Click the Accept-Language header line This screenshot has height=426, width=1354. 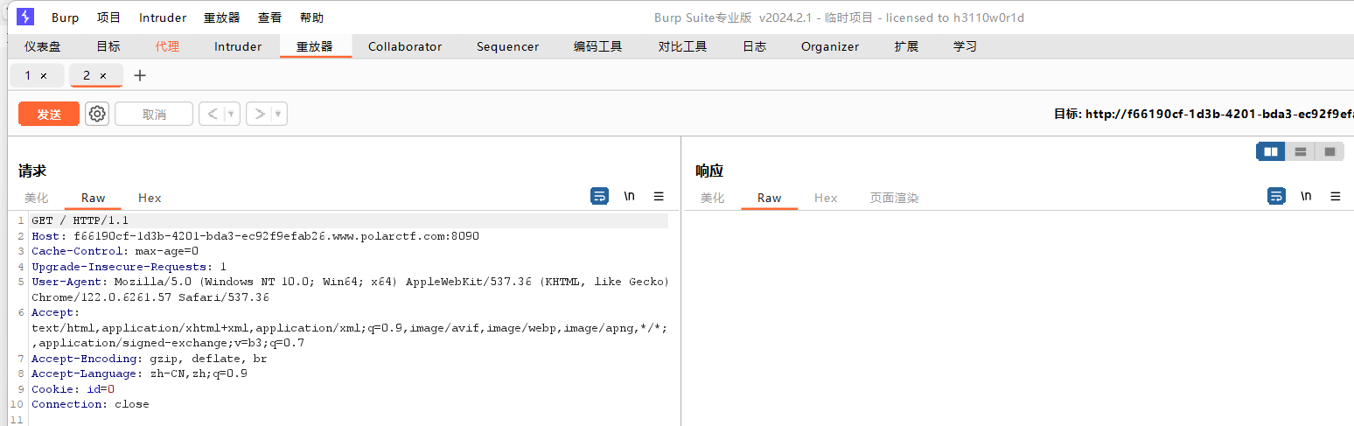coord(140,374)
